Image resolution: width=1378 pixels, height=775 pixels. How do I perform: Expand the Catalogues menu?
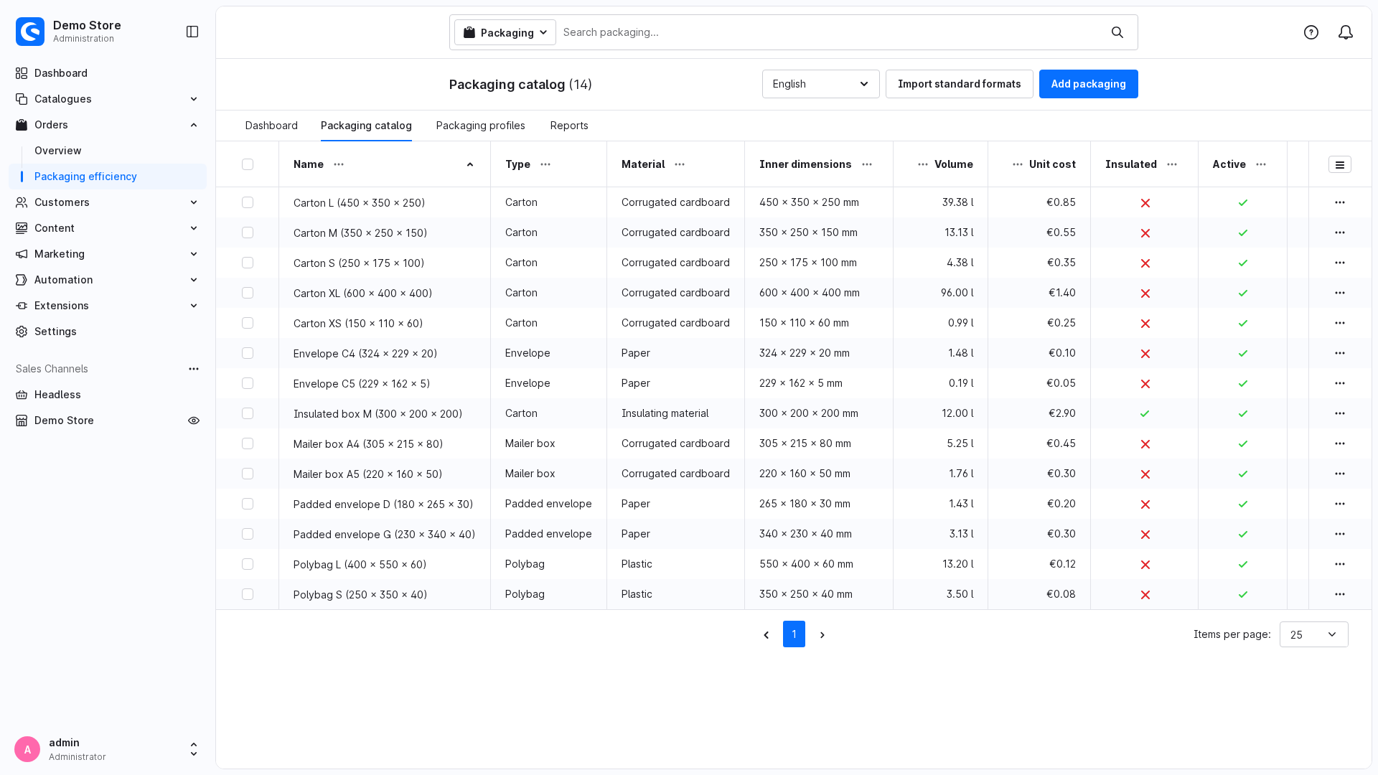[x=108, y=99]
